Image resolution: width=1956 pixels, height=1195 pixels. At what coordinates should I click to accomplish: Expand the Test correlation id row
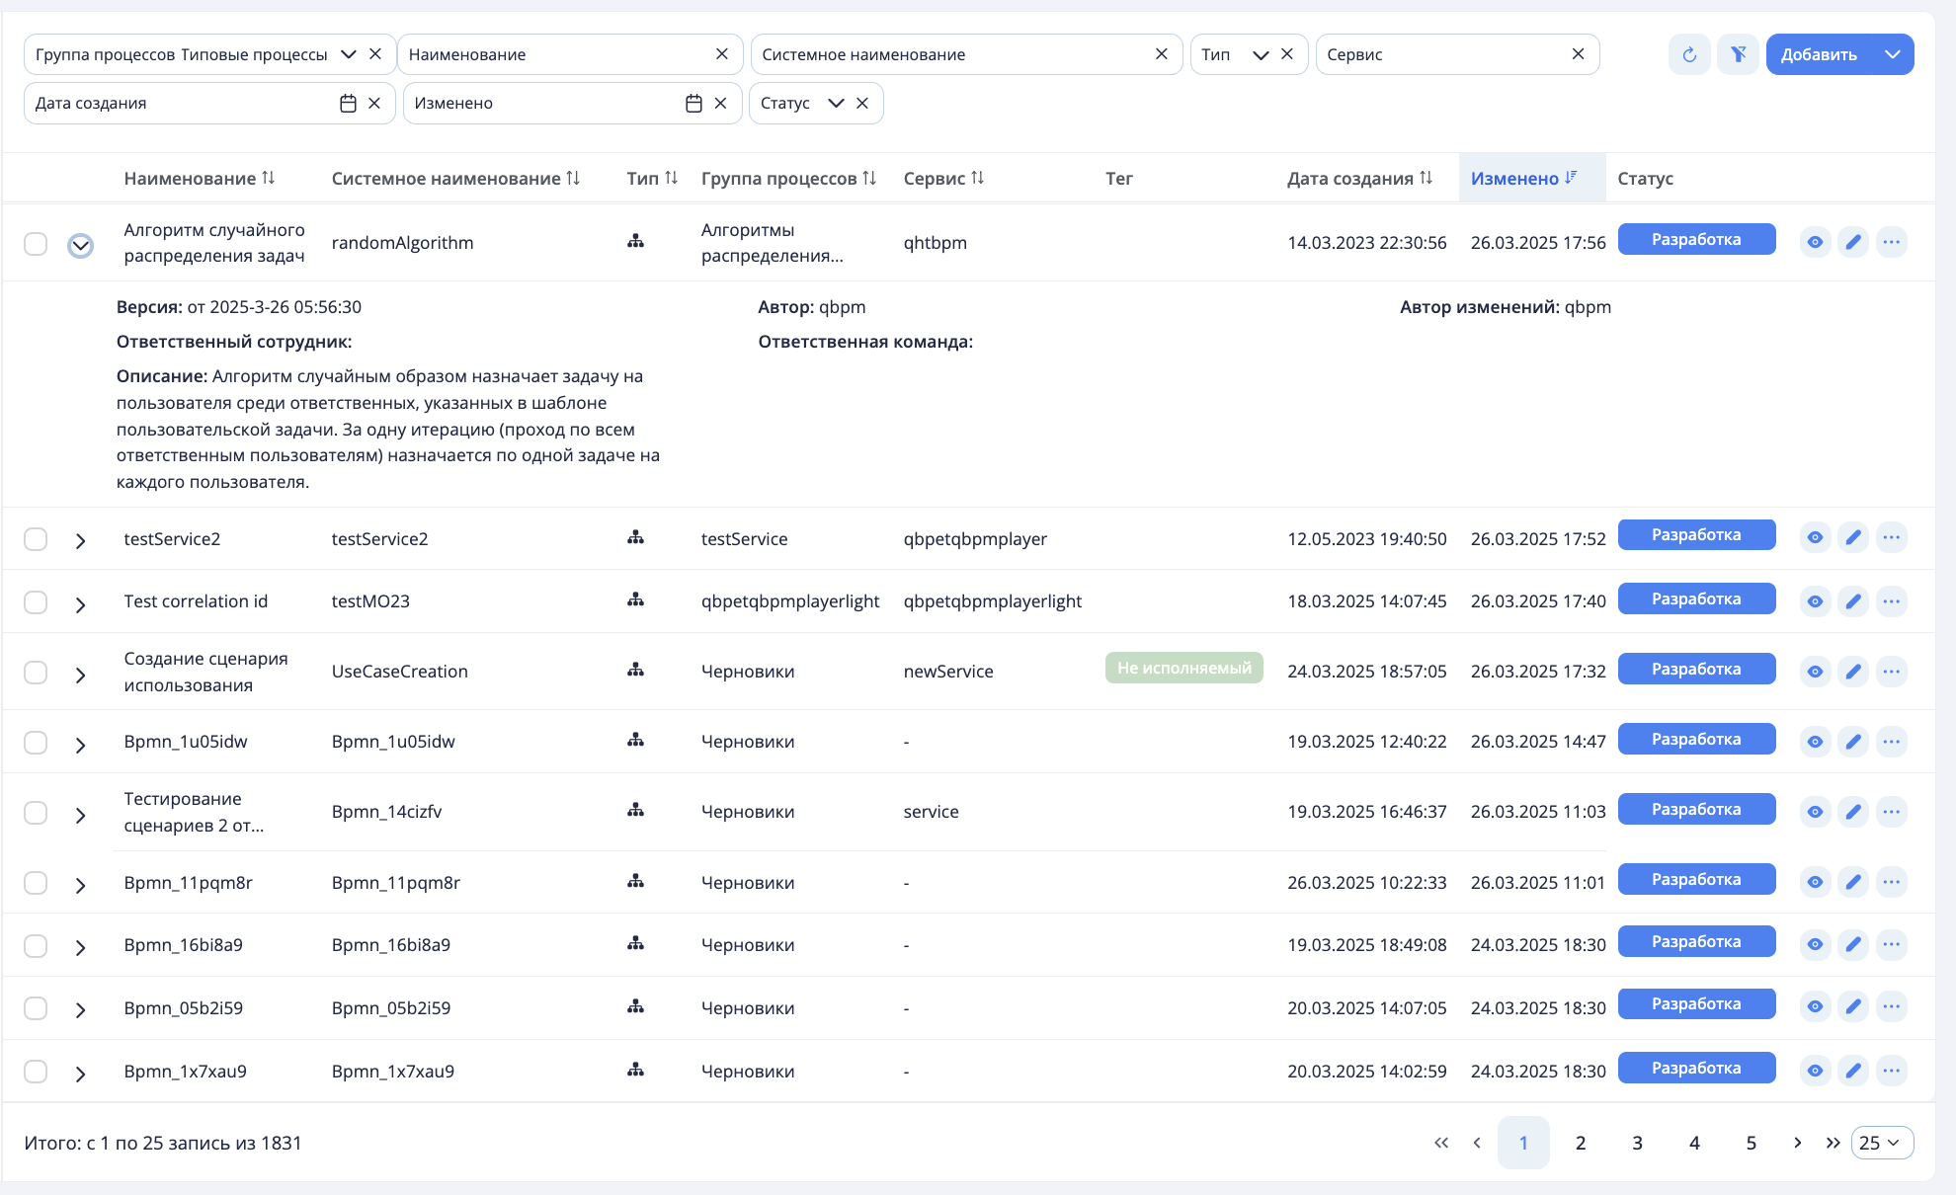point(80,603)
